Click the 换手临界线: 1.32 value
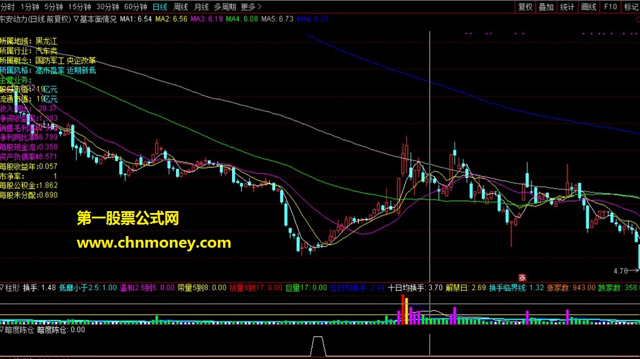This screenshot has width=640, height=359. pos(516,288)
